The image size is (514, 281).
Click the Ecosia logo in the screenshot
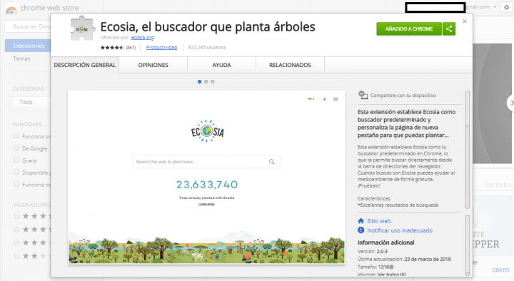[207, 131]
